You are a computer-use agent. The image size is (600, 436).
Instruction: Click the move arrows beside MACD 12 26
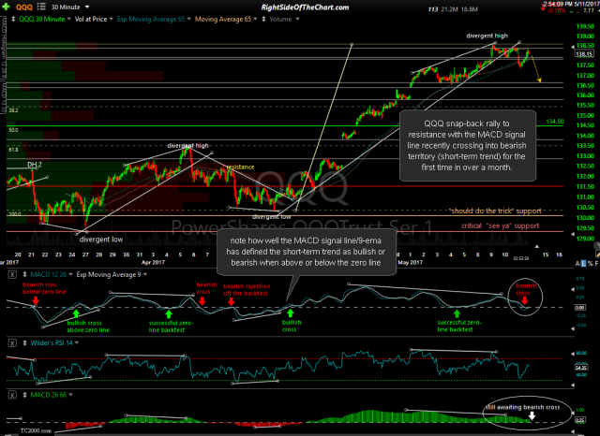click(x=25, y=274)
